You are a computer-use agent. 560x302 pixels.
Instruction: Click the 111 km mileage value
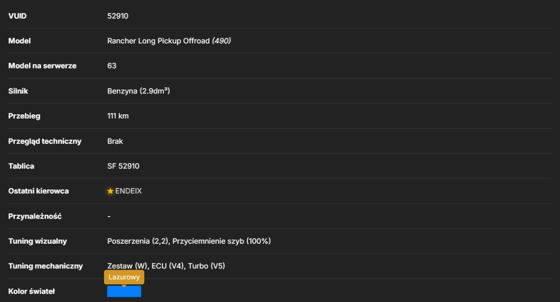(118, 116)
